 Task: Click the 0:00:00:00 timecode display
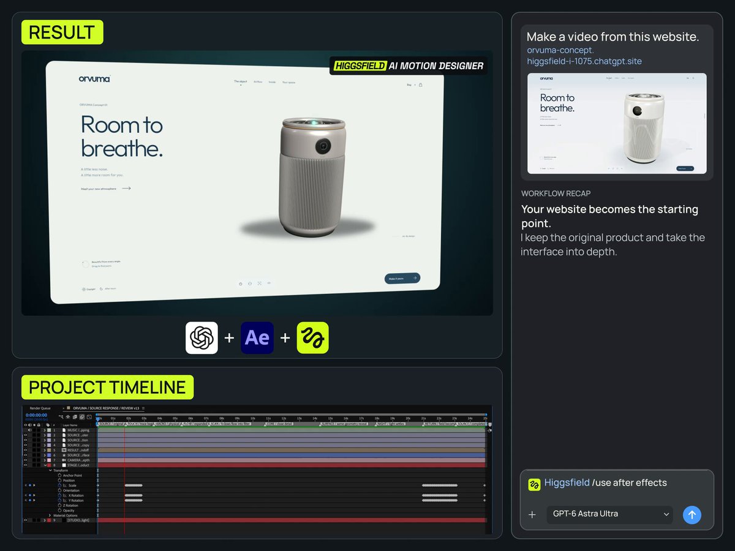pyautogui.click(x=36, y=415)
